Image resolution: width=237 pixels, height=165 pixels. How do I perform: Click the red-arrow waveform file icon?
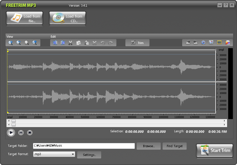228,43
